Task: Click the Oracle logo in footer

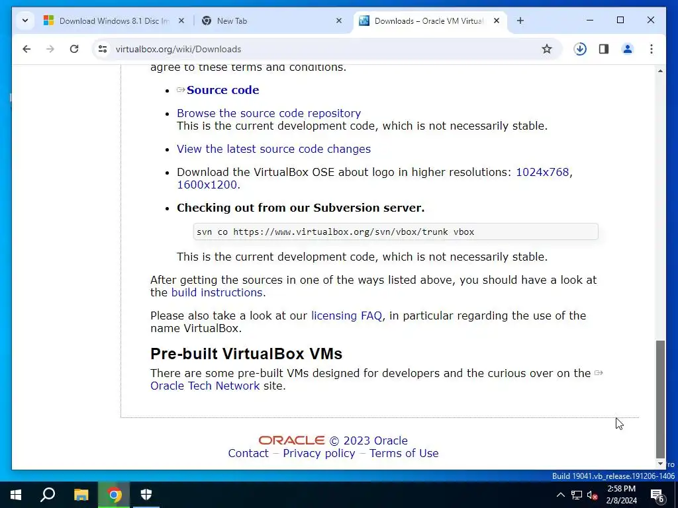Action: point(291,440)
